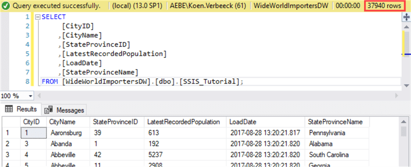Place cursor on [StateProvinceID] in query
411x167 pixels.
tap(96, 44)
